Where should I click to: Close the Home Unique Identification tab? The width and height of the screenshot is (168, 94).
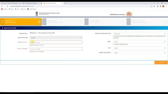point(20,3)
